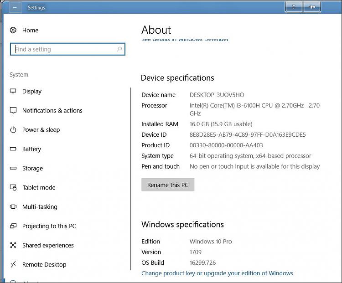The height and width of the screenshot is (283, 342).
Task: Click the Settings title text
Action: point(36,8)
